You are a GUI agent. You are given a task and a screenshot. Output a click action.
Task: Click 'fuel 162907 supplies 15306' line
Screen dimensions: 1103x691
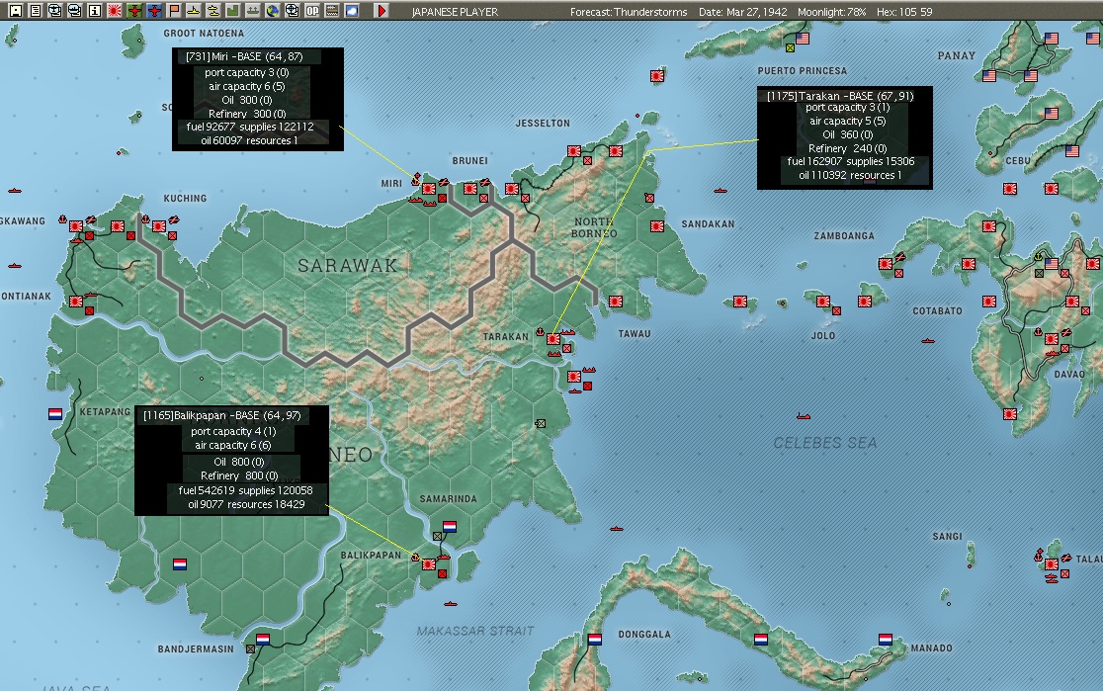click(x=850, y=161)
